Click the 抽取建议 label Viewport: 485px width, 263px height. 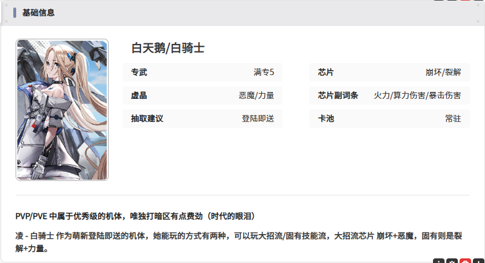tap(147, 118)
